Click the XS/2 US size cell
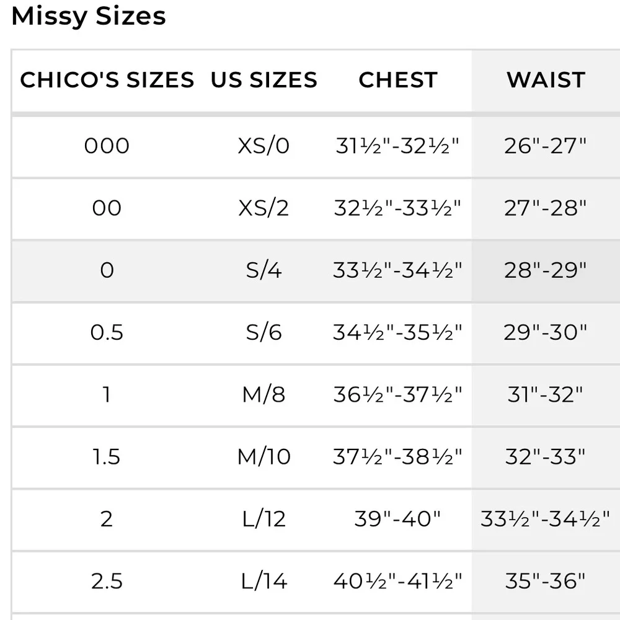Screen dimensions: 620x620 coord(263,208)
